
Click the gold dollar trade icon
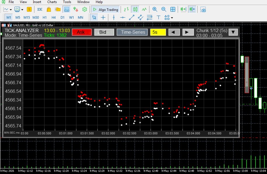pyautogui.click(x=29, y=10)
